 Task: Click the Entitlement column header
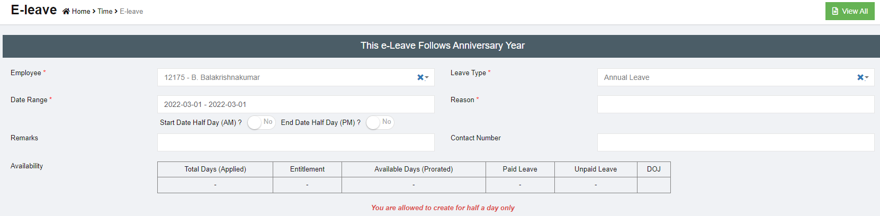(x=307, y=169)
